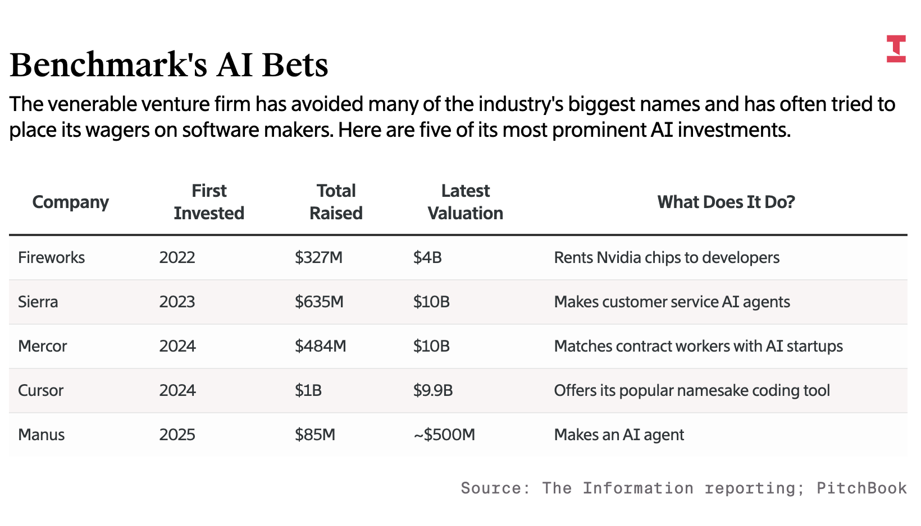Click the Cursor company cell
The width and height of the screenshot is (921, 526).
point(40,390)
